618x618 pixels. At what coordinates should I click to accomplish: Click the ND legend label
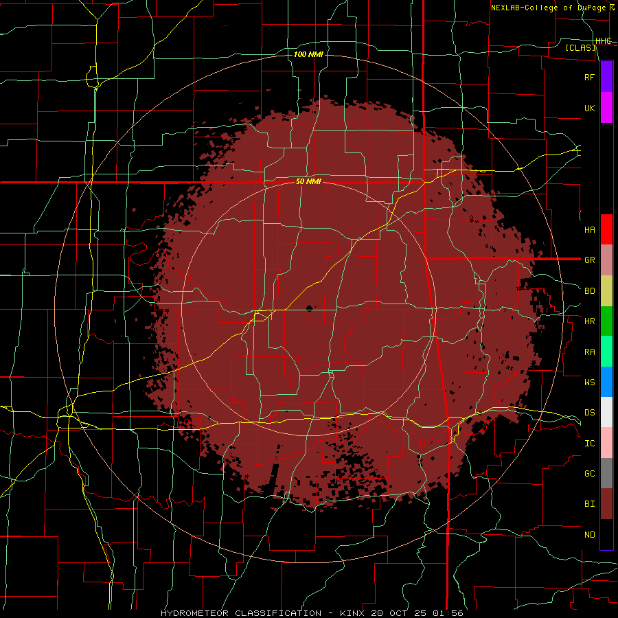589,535
